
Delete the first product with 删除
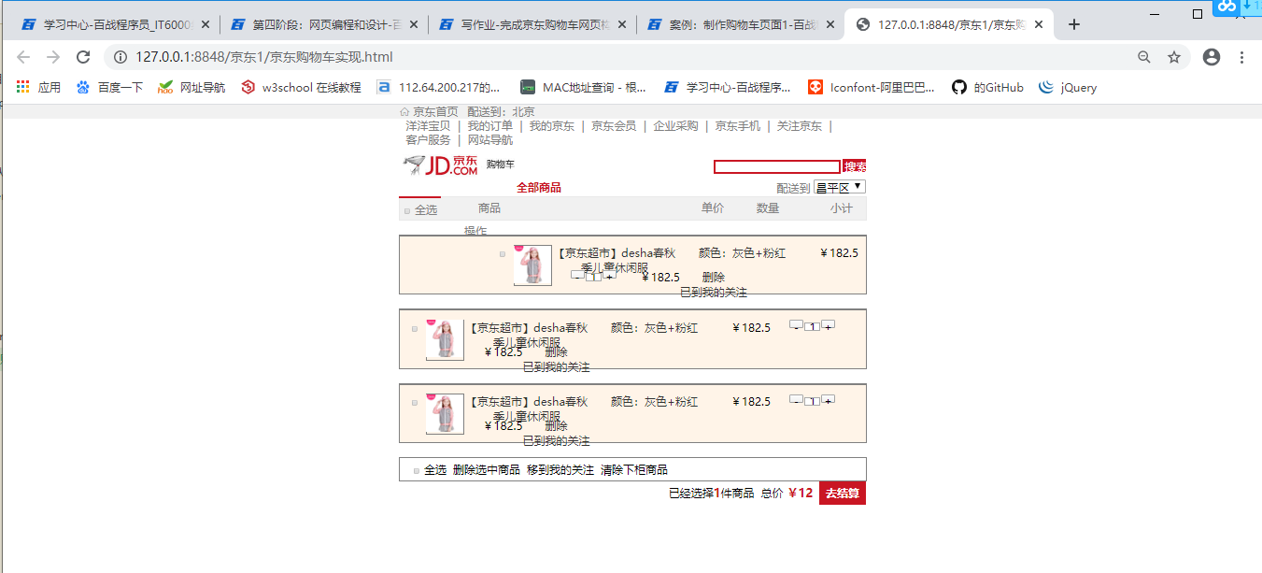[x=714, y=277]
